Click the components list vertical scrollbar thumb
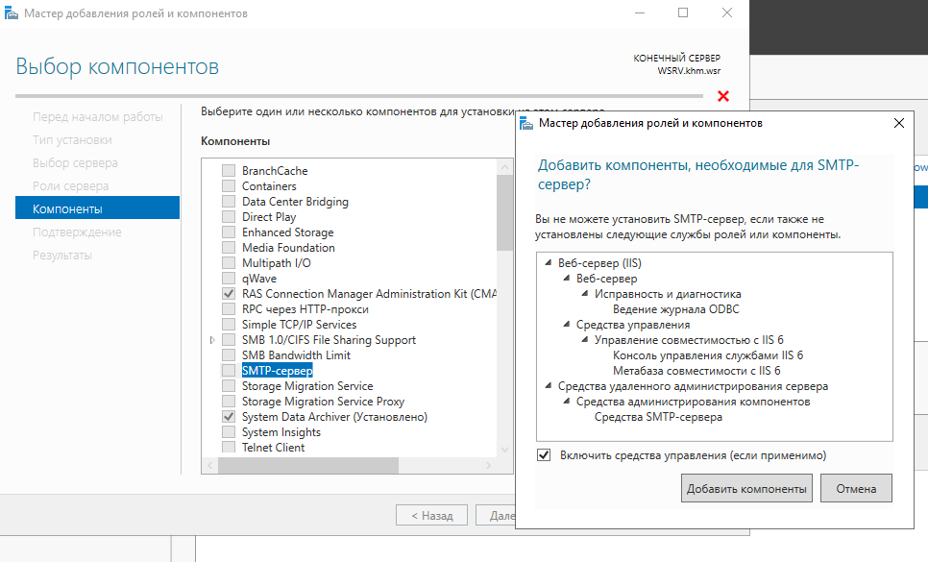Viewport: 928px width, 562px height. click(x=505, y=213)
